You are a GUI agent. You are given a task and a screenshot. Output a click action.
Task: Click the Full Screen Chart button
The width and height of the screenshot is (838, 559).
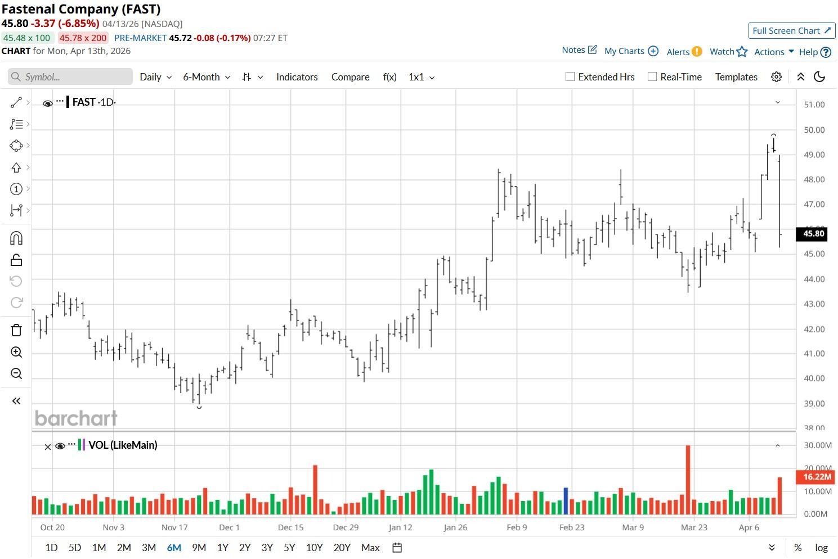791,31
